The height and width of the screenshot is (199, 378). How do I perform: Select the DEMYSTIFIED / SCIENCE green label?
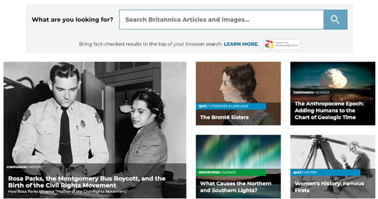(217, 173)
